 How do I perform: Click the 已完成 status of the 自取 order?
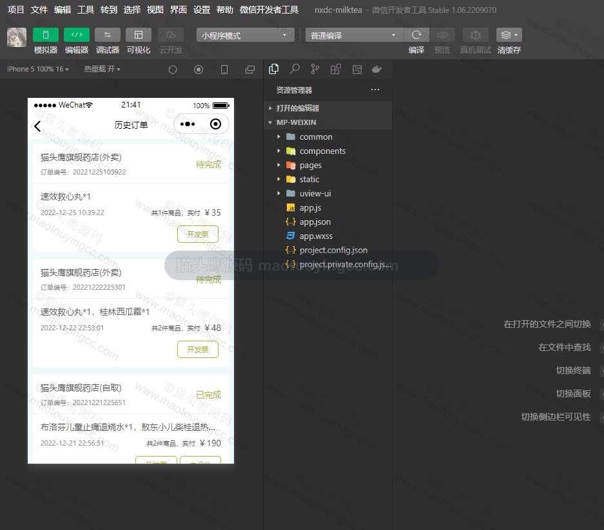[208, 395]
